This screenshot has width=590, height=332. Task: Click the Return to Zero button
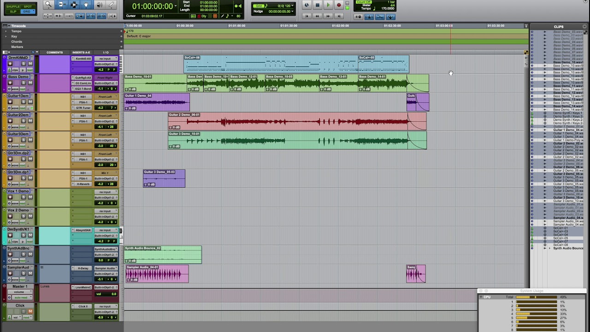point(307,16)
